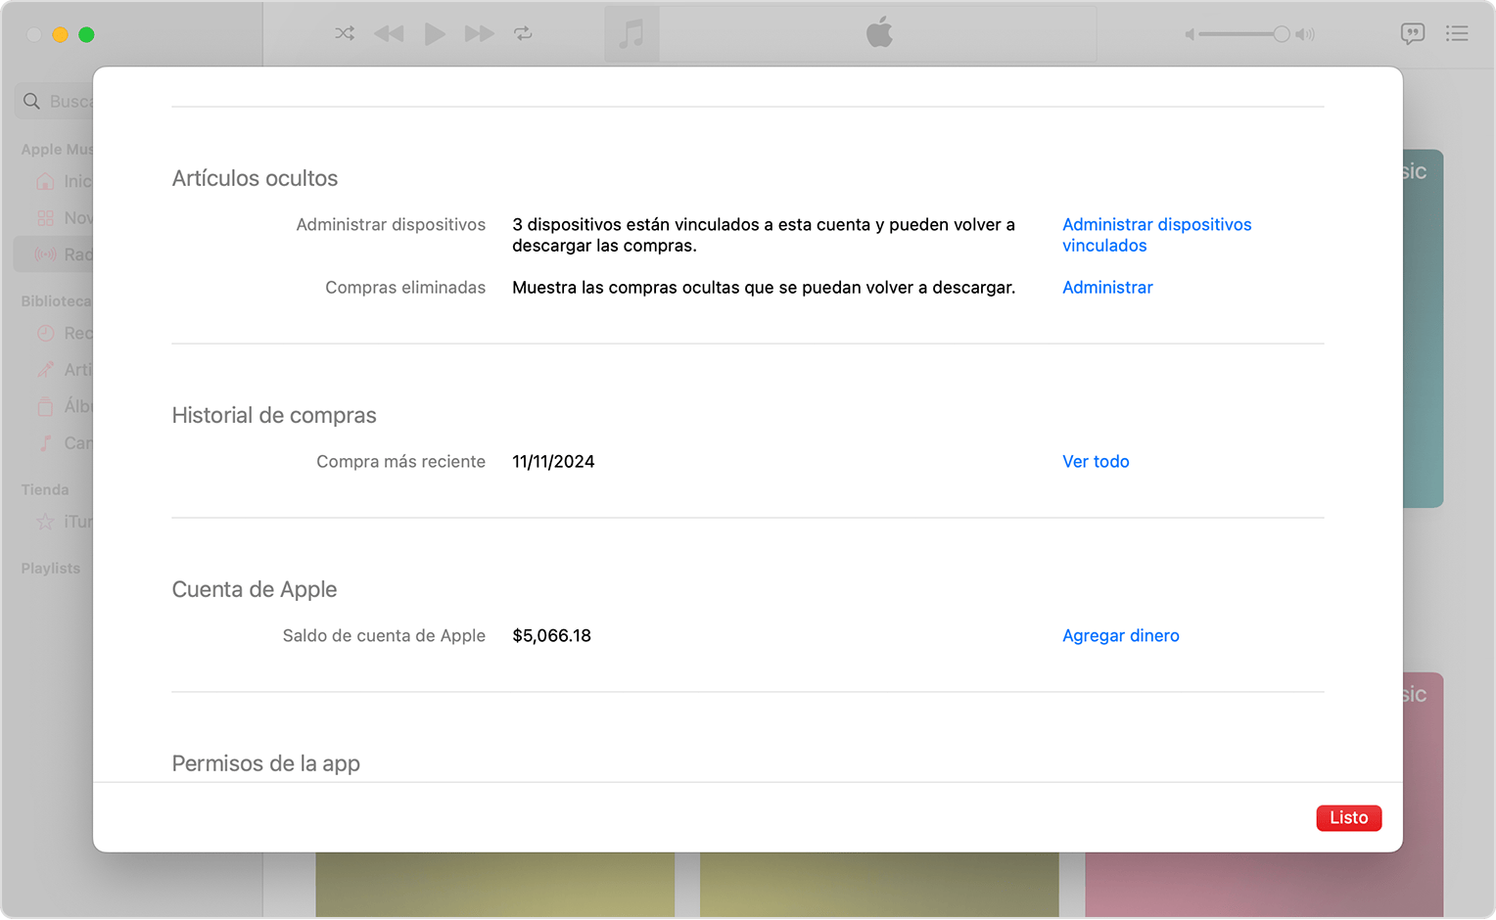Select the Radio broadcast icon in sidebar
This screenshot has width=1496, height=920.
[x=45, y=253]
